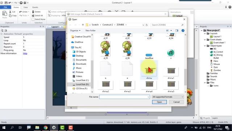Open the change view options dropdown

click(171, 31)
